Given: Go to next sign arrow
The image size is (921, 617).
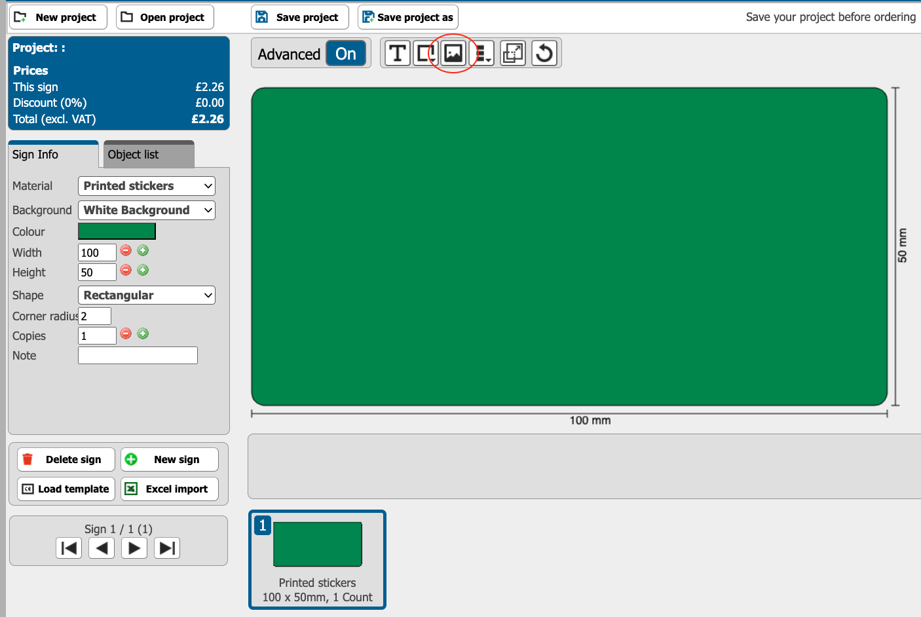Looking at the screenshot, I should click(134, 548).
